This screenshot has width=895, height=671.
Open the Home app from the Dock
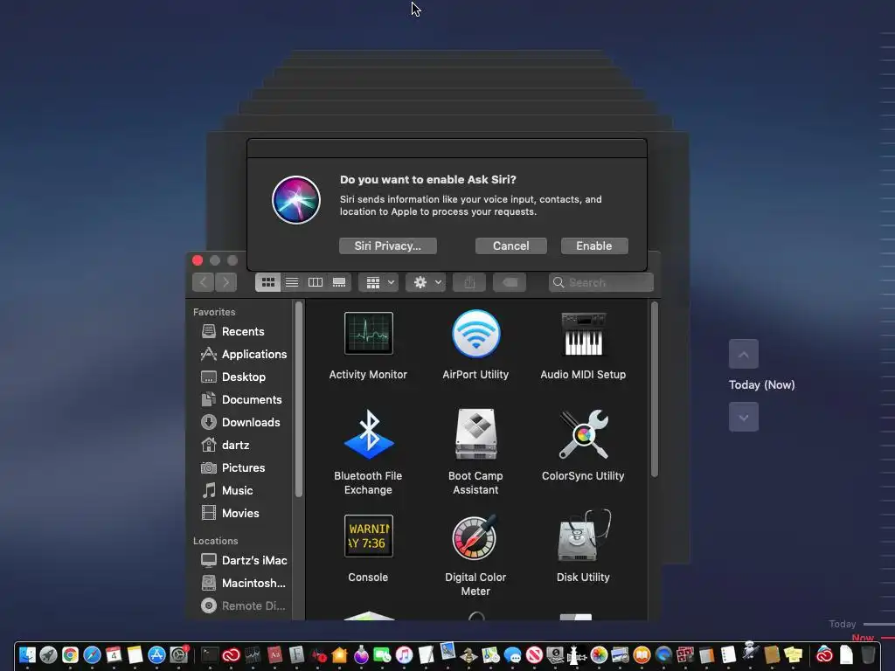pyautogui.click(x=339, y=654)
